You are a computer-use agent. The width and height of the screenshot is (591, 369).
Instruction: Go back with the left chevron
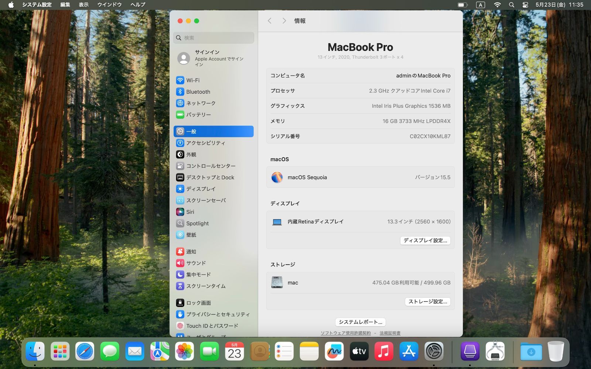[270, 21]
